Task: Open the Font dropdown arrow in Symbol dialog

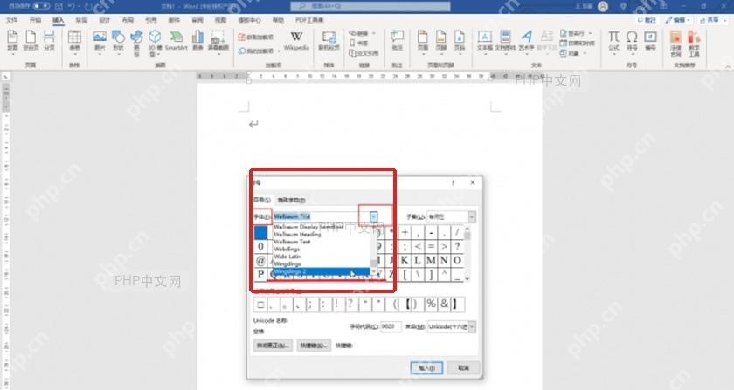Action: pyautogui.click(x=373, y=216)
